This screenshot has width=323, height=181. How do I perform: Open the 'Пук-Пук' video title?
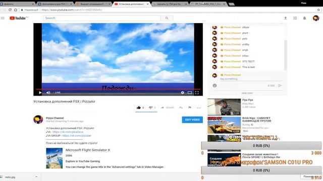click(248, 100)
